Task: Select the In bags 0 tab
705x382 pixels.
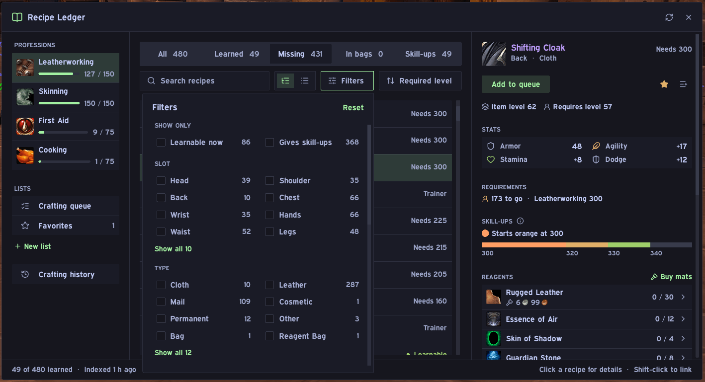Action: point(364,54)
